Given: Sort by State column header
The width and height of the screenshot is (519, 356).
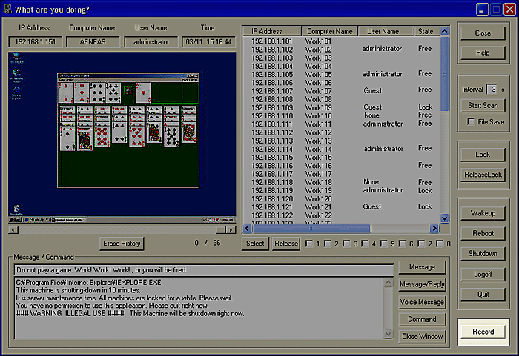Looking at the screenshot, I should pos(427,31).
